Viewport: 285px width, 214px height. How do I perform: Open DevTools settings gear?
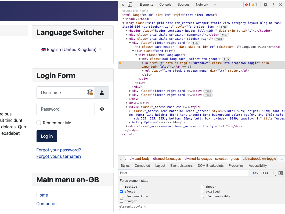pyautogui.click(x=266, y=5)
